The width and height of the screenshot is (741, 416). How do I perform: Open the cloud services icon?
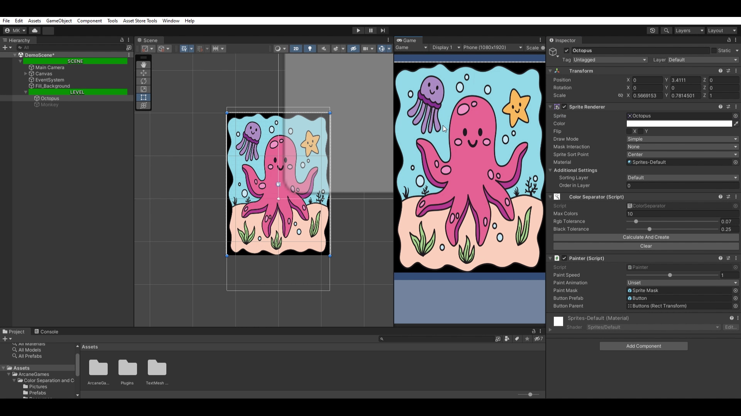(35, 30)
